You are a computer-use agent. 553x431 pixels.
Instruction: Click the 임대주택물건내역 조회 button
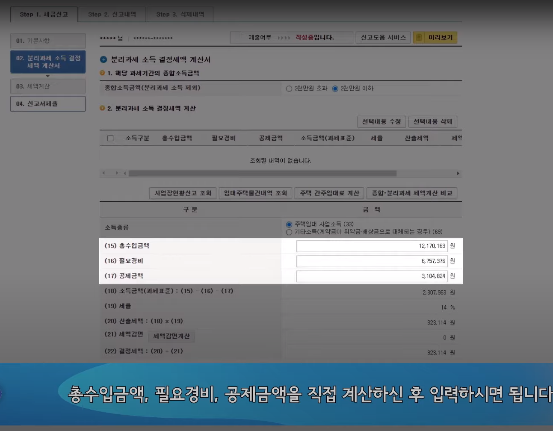tap(256, 193)
